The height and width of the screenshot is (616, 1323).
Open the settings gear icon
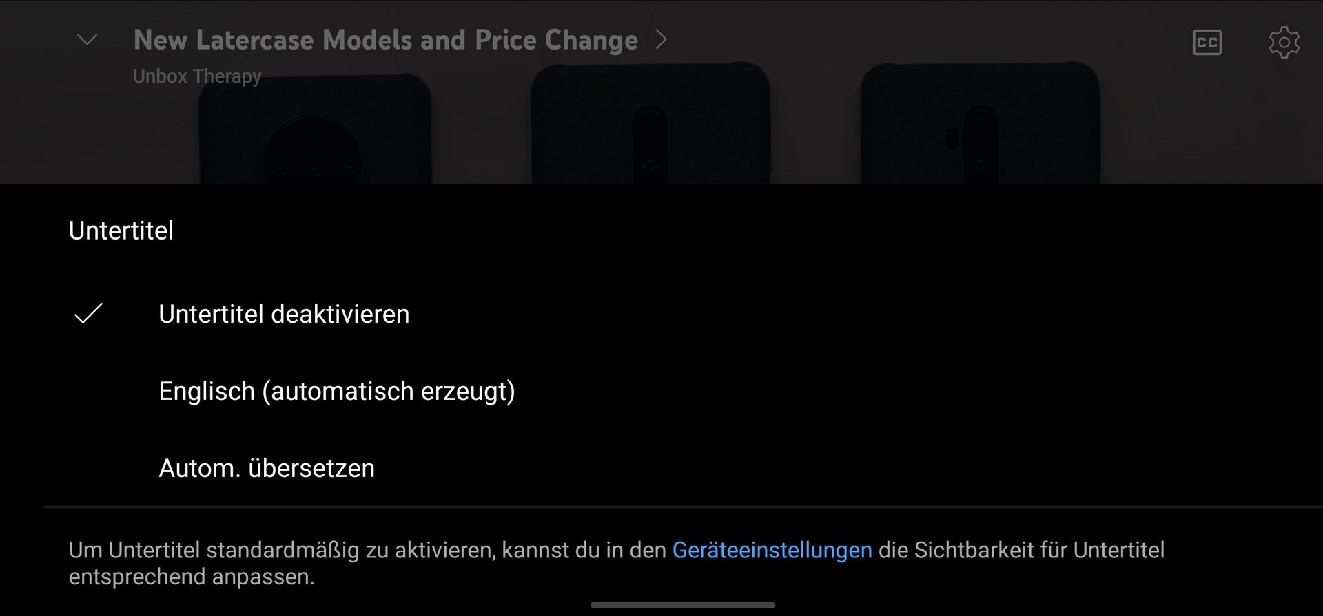tap(1284, 43)
